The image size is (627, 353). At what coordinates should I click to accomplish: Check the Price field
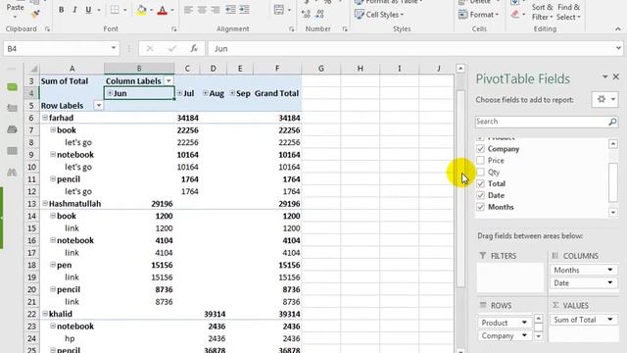point(481,161)
